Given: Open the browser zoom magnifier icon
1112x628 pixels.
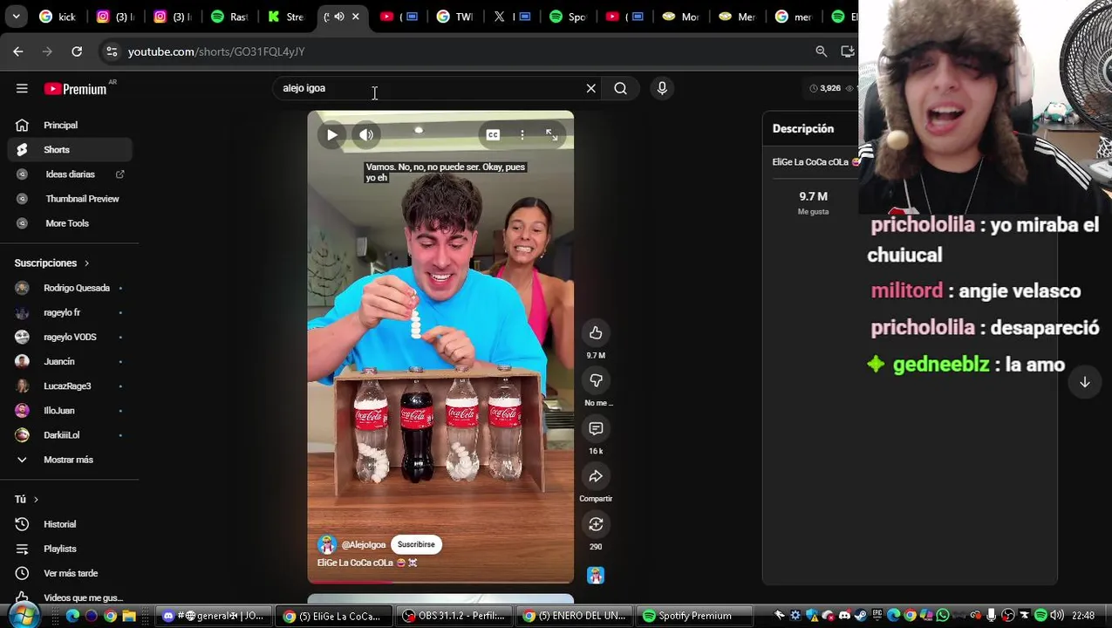Looking at the screenshot, I should pos(821,51).
